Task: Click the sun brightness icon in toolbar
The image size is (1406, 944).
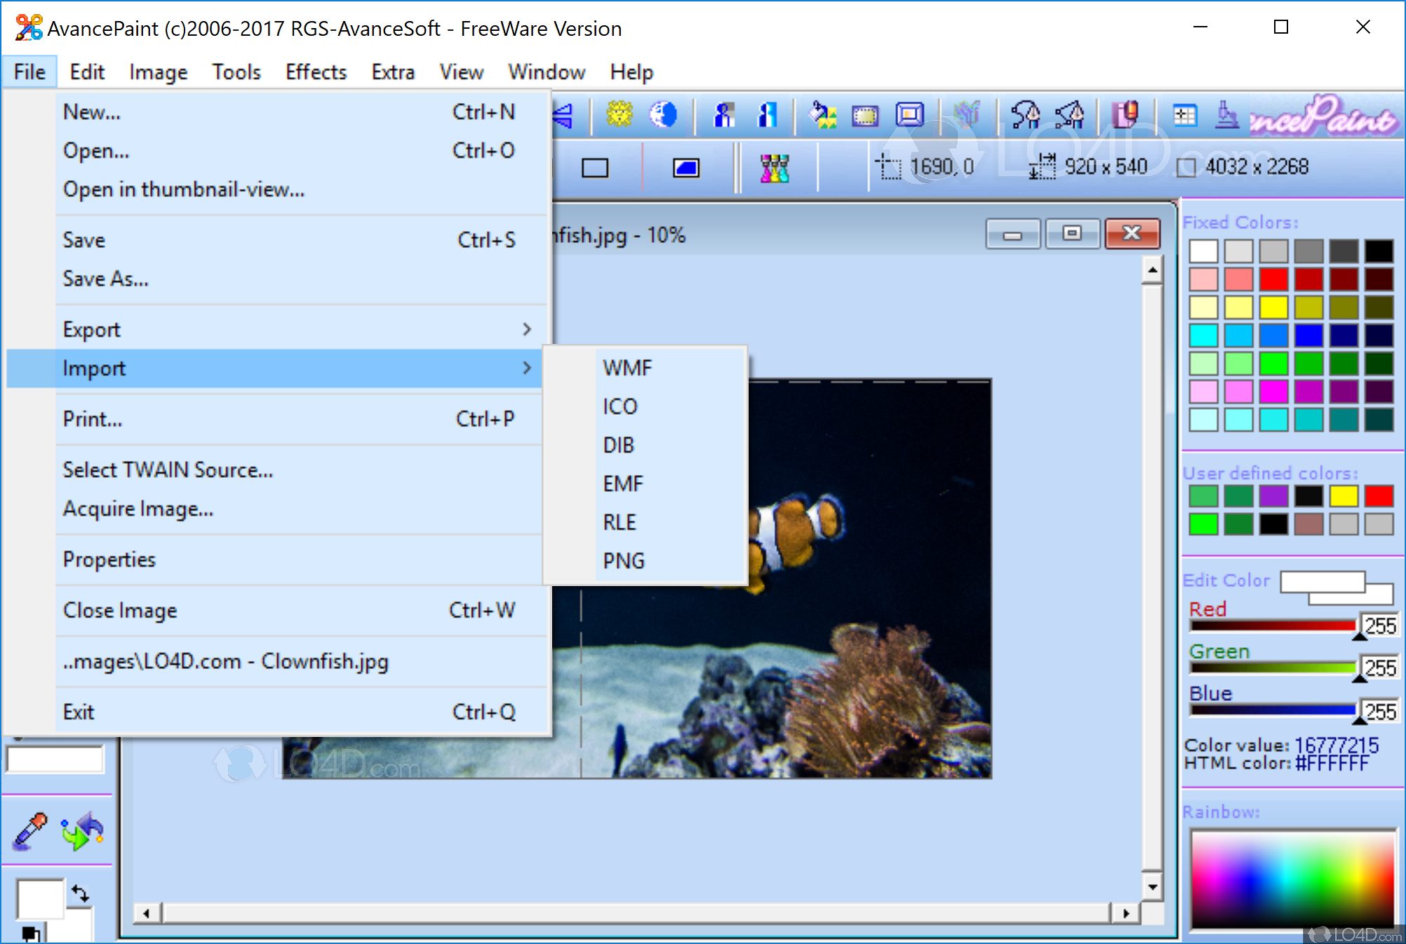Action: click(619, 114)
